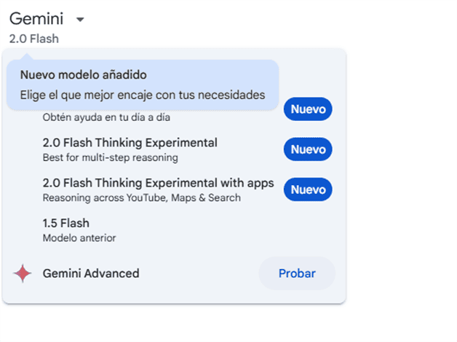Click the Nuevo badge beside Obtén ayuda

tap(308, 109)
